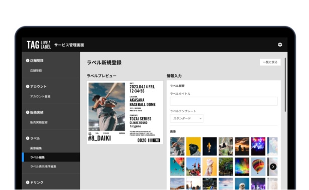Select the goldfish on dark background thumbnail
309x190 pixels.
(210, 146)
